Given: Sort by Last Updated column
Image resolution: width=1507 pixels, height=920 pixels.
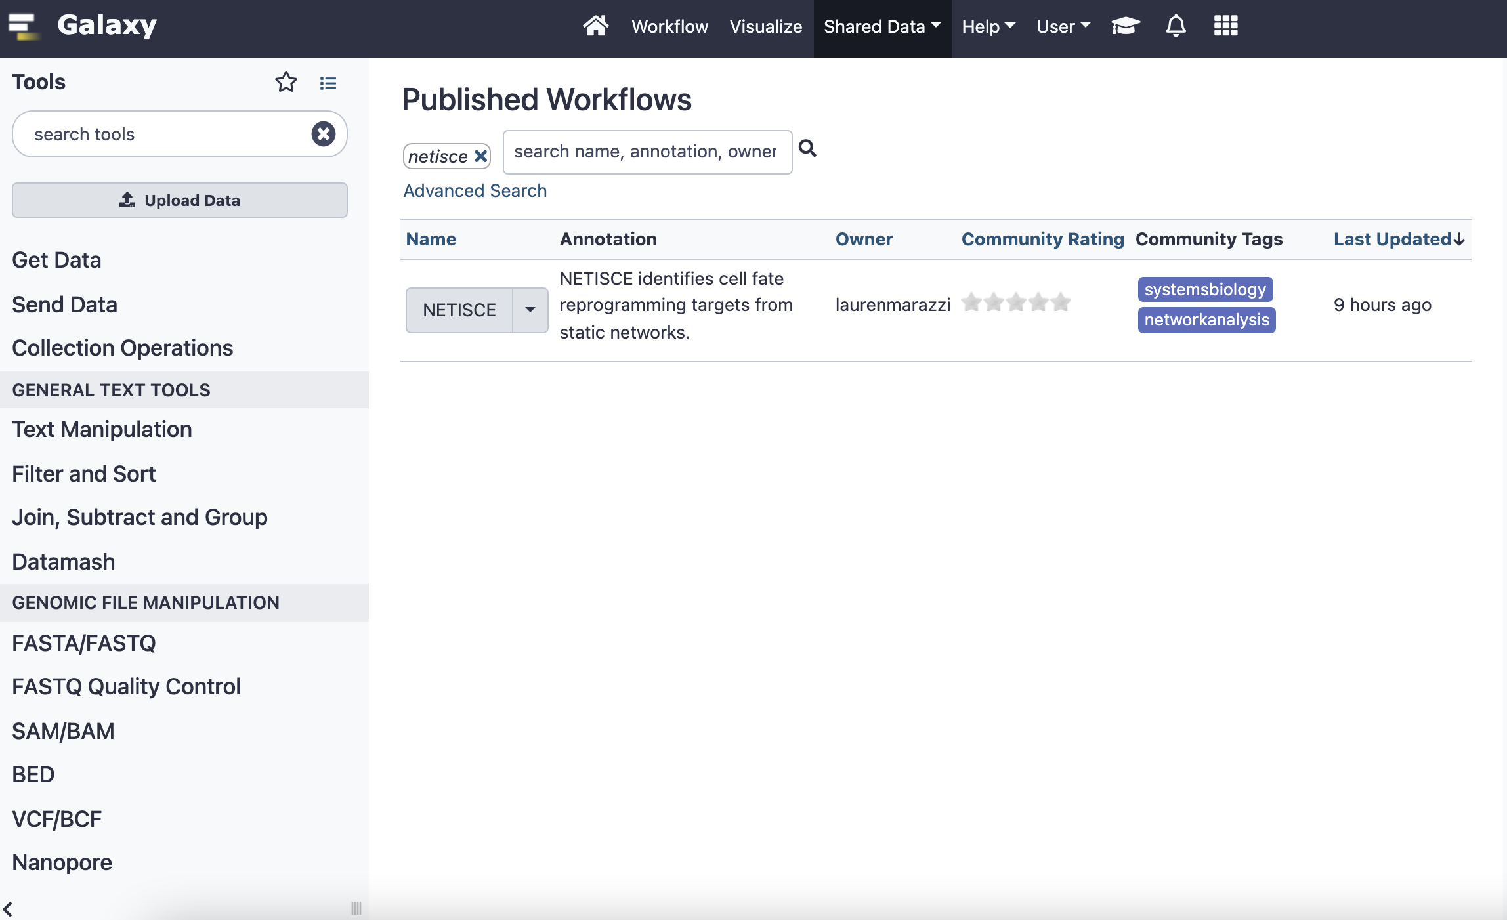Looking at the screenshot, I should tap(1399, 239).
